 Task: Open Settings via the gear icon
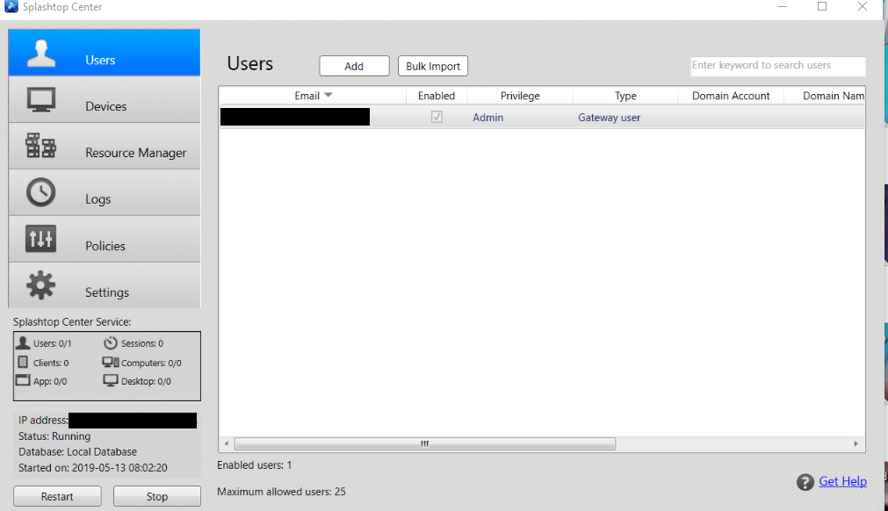coord(40,284)
